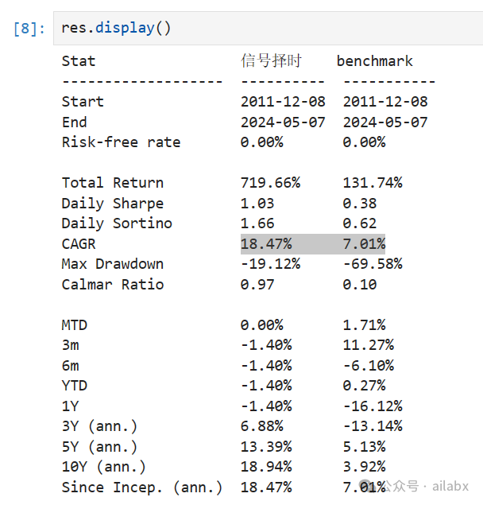Click the 3Y (ann.) value 6.88%

point(262,426)
